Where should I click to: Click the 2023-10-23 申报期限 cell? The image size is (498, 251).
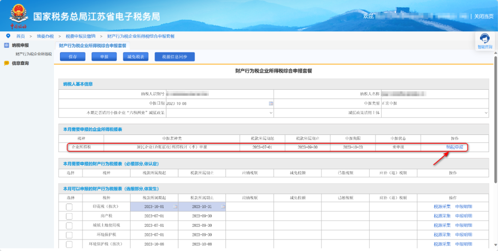353,147
